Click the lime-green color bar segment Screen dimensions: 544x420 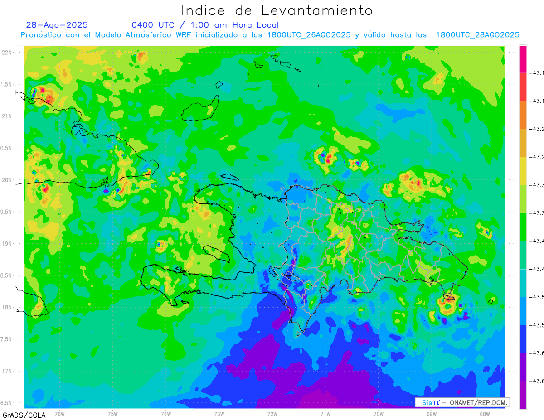tap(523, 199)
